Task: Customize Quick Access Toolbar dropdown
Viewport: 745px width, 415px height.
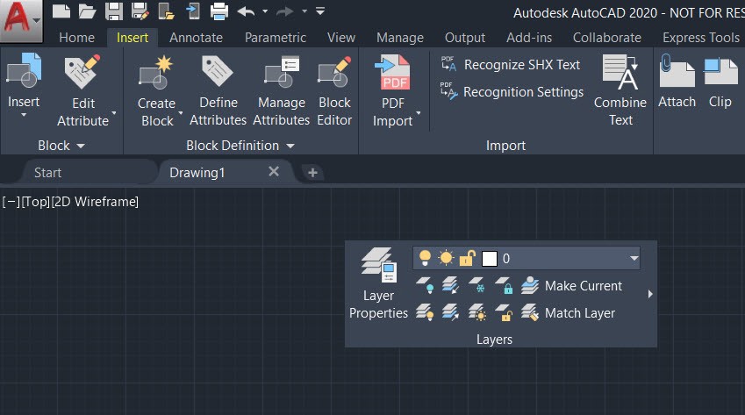Action: coord(320,11)
